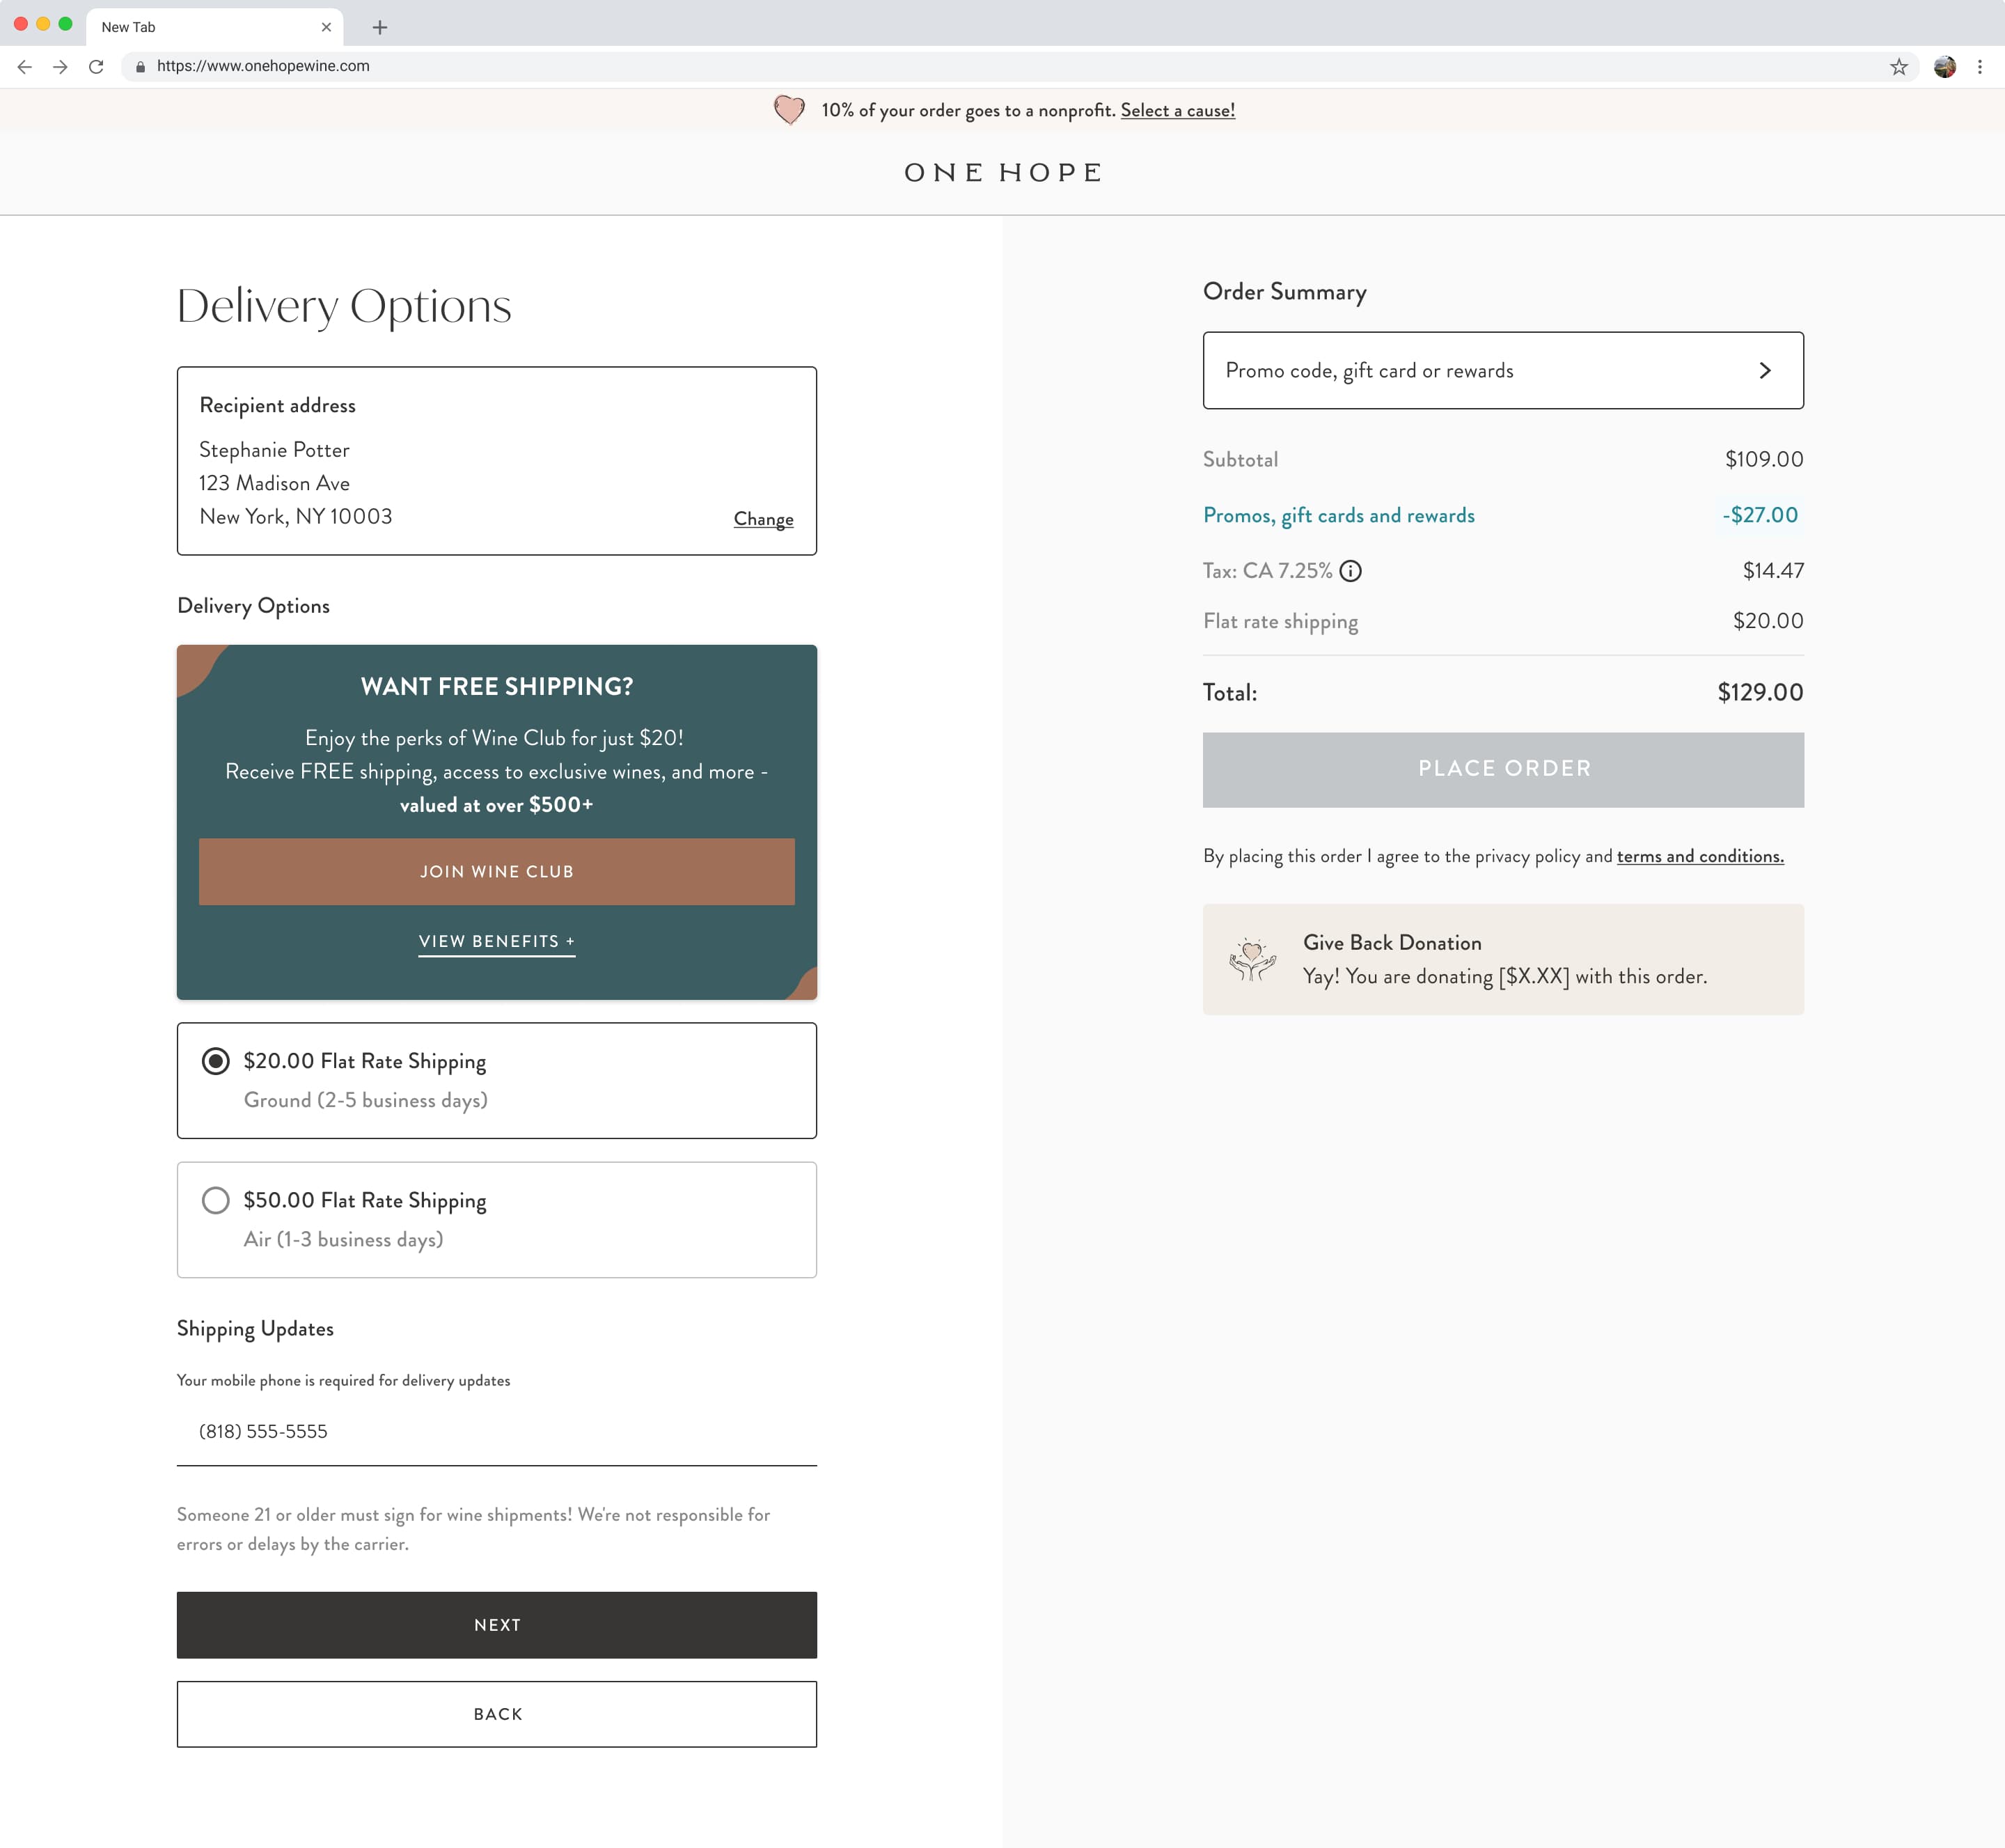Select $20.00 Flat Rate Ground shipping

tap(216, 1061)
